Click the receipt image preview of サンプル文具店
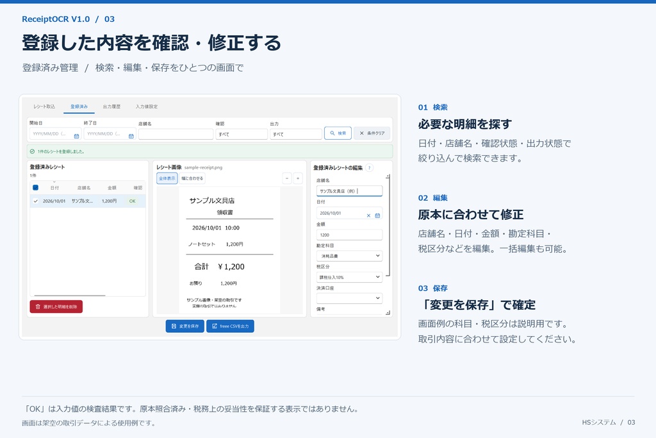Viewport: 656px width, 438px height. click(229, 250)
